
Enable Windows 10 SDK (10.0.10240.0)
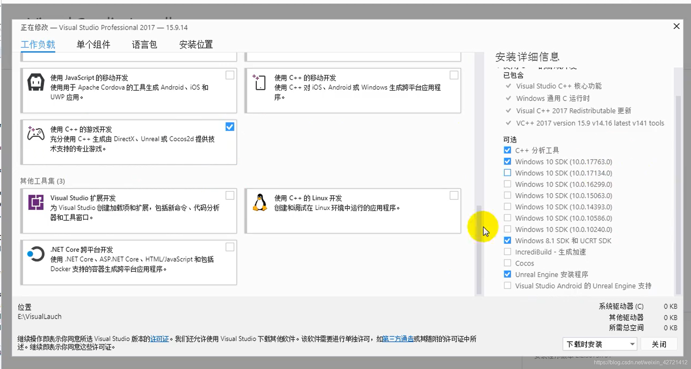click(507, 229)
